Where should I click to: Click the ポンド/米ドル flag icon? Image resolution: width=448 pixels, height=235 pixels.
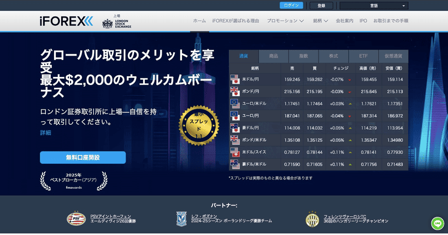click(234, 140)
